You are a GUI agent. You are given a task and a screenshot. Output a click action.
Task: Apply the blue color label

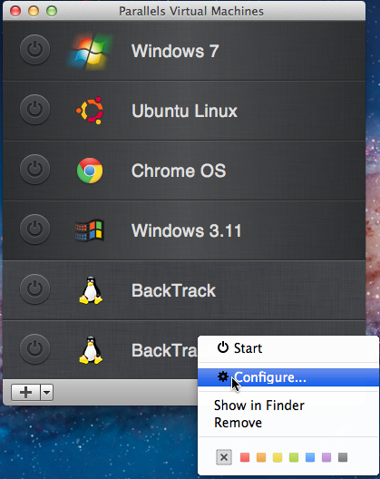pyautogui.click(x=310, y=457)
